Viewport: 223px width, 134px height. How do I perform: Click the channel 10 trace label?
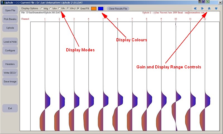tap(176, 19)
